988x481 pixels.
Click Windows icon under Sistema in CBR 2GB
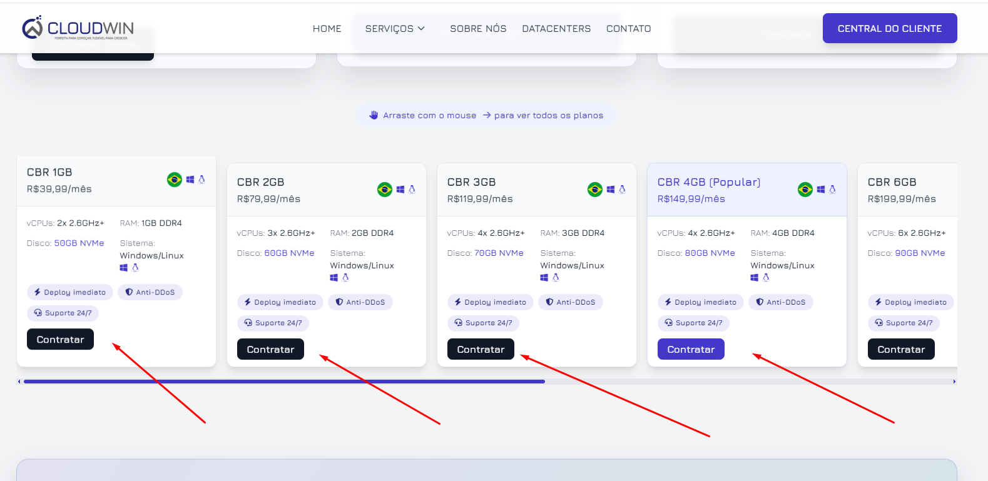point(334,278)
